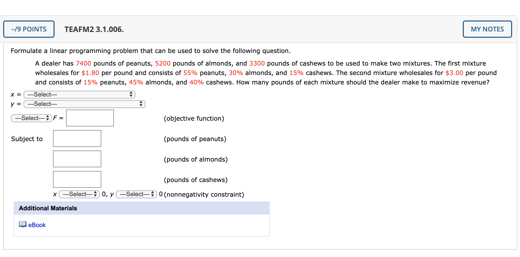Viewport: 520px width, 257px height.
Task: Open the Select dropdown before F
Action: 31,118
